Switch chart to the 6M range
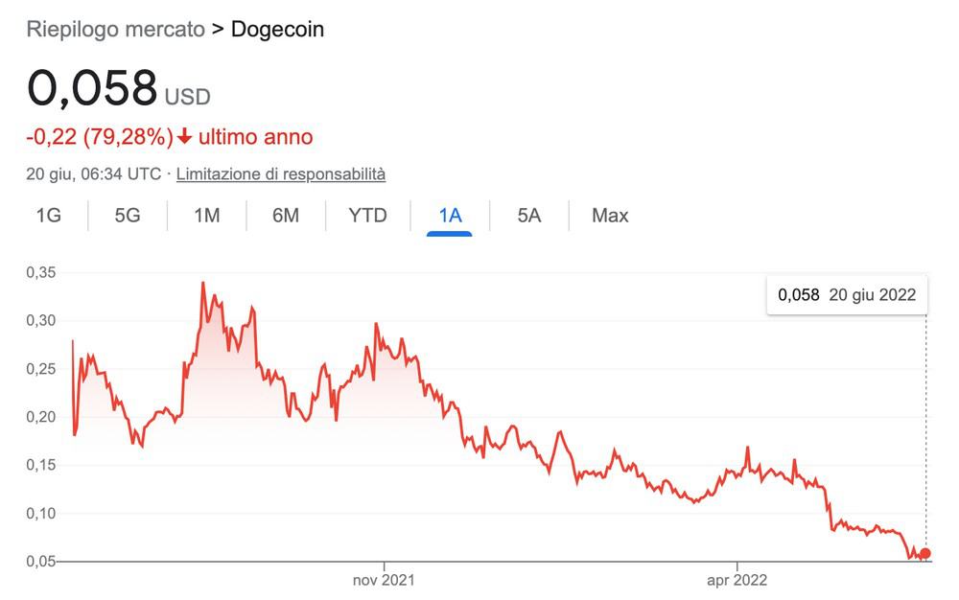The width and height of the screenshot is (959, 600). point(286,215)
